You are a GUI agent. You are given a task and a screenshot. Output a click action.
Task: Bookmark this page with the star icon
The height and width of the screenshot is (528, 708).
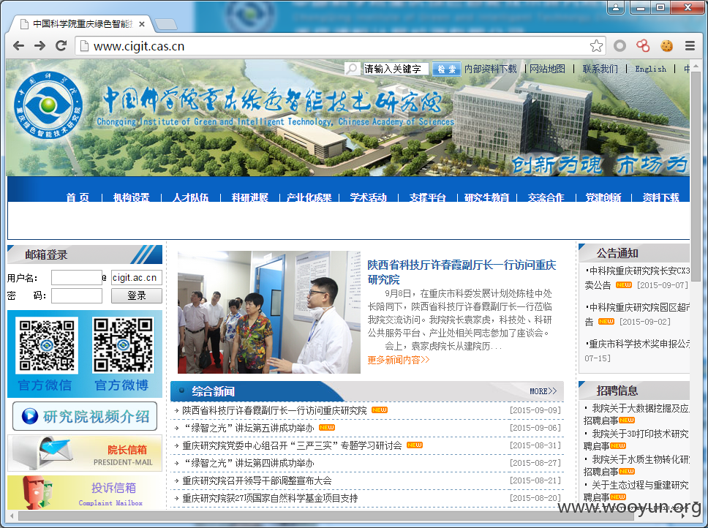pos(596,45)
